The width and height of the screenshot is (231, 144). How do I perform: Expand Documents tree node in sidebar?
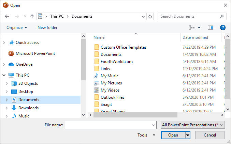pos(6,100)
